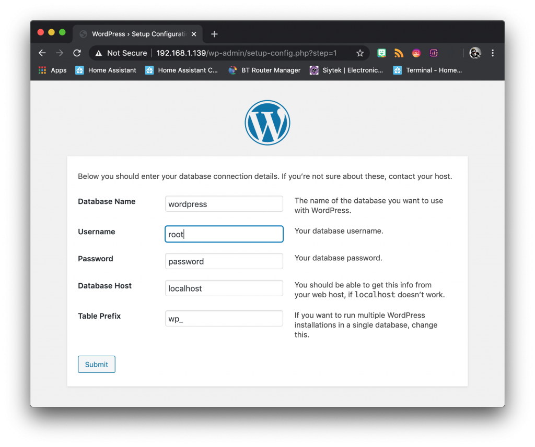535x447 pixels.
Task: Minimize the window with the yellow button
Action: pos(52,32)
